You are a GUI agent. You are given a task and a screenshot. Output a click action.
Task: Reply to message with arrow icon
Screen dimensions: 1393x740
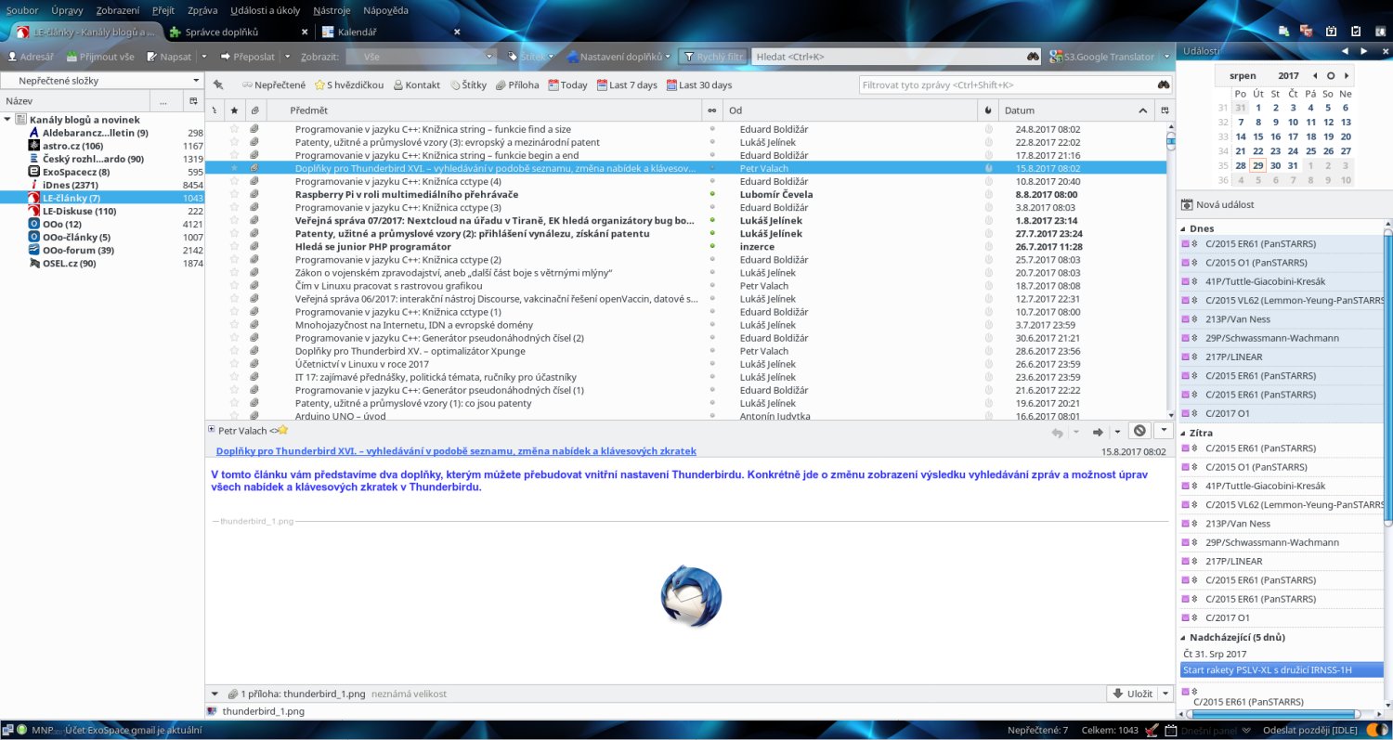[x=1057, y=431]
